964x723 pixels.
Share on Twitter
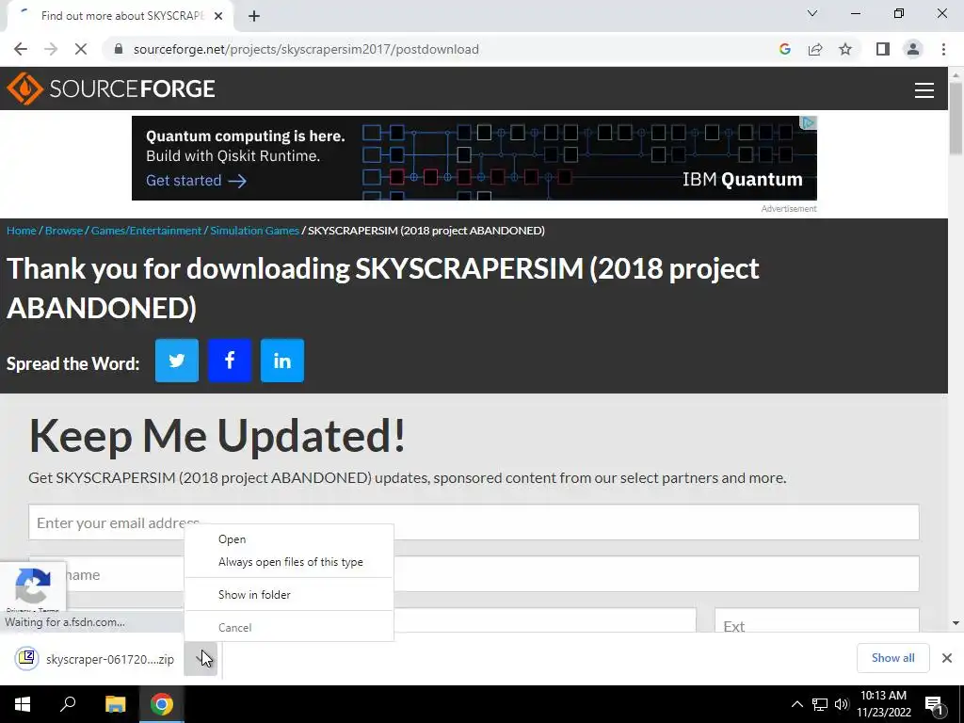pyautogui.click(x=176, y=361)
